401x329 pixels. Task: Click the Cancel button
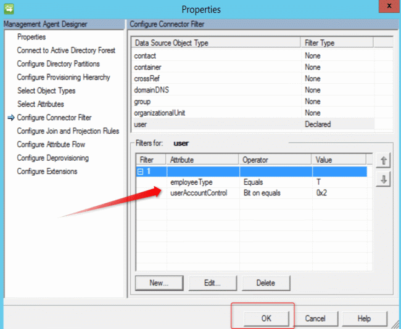pyautogui.click(x=315, y=319)
